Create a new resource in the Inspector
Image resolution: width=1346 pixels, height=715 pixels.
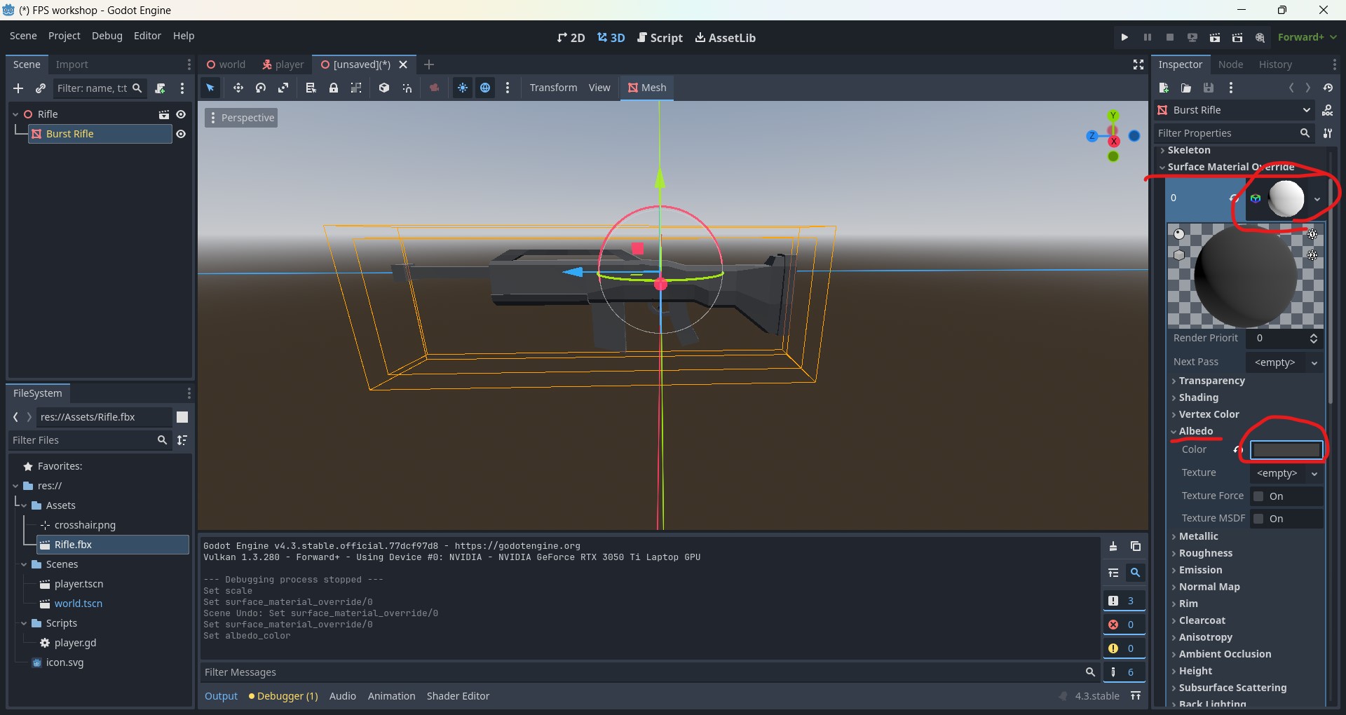1164,88
